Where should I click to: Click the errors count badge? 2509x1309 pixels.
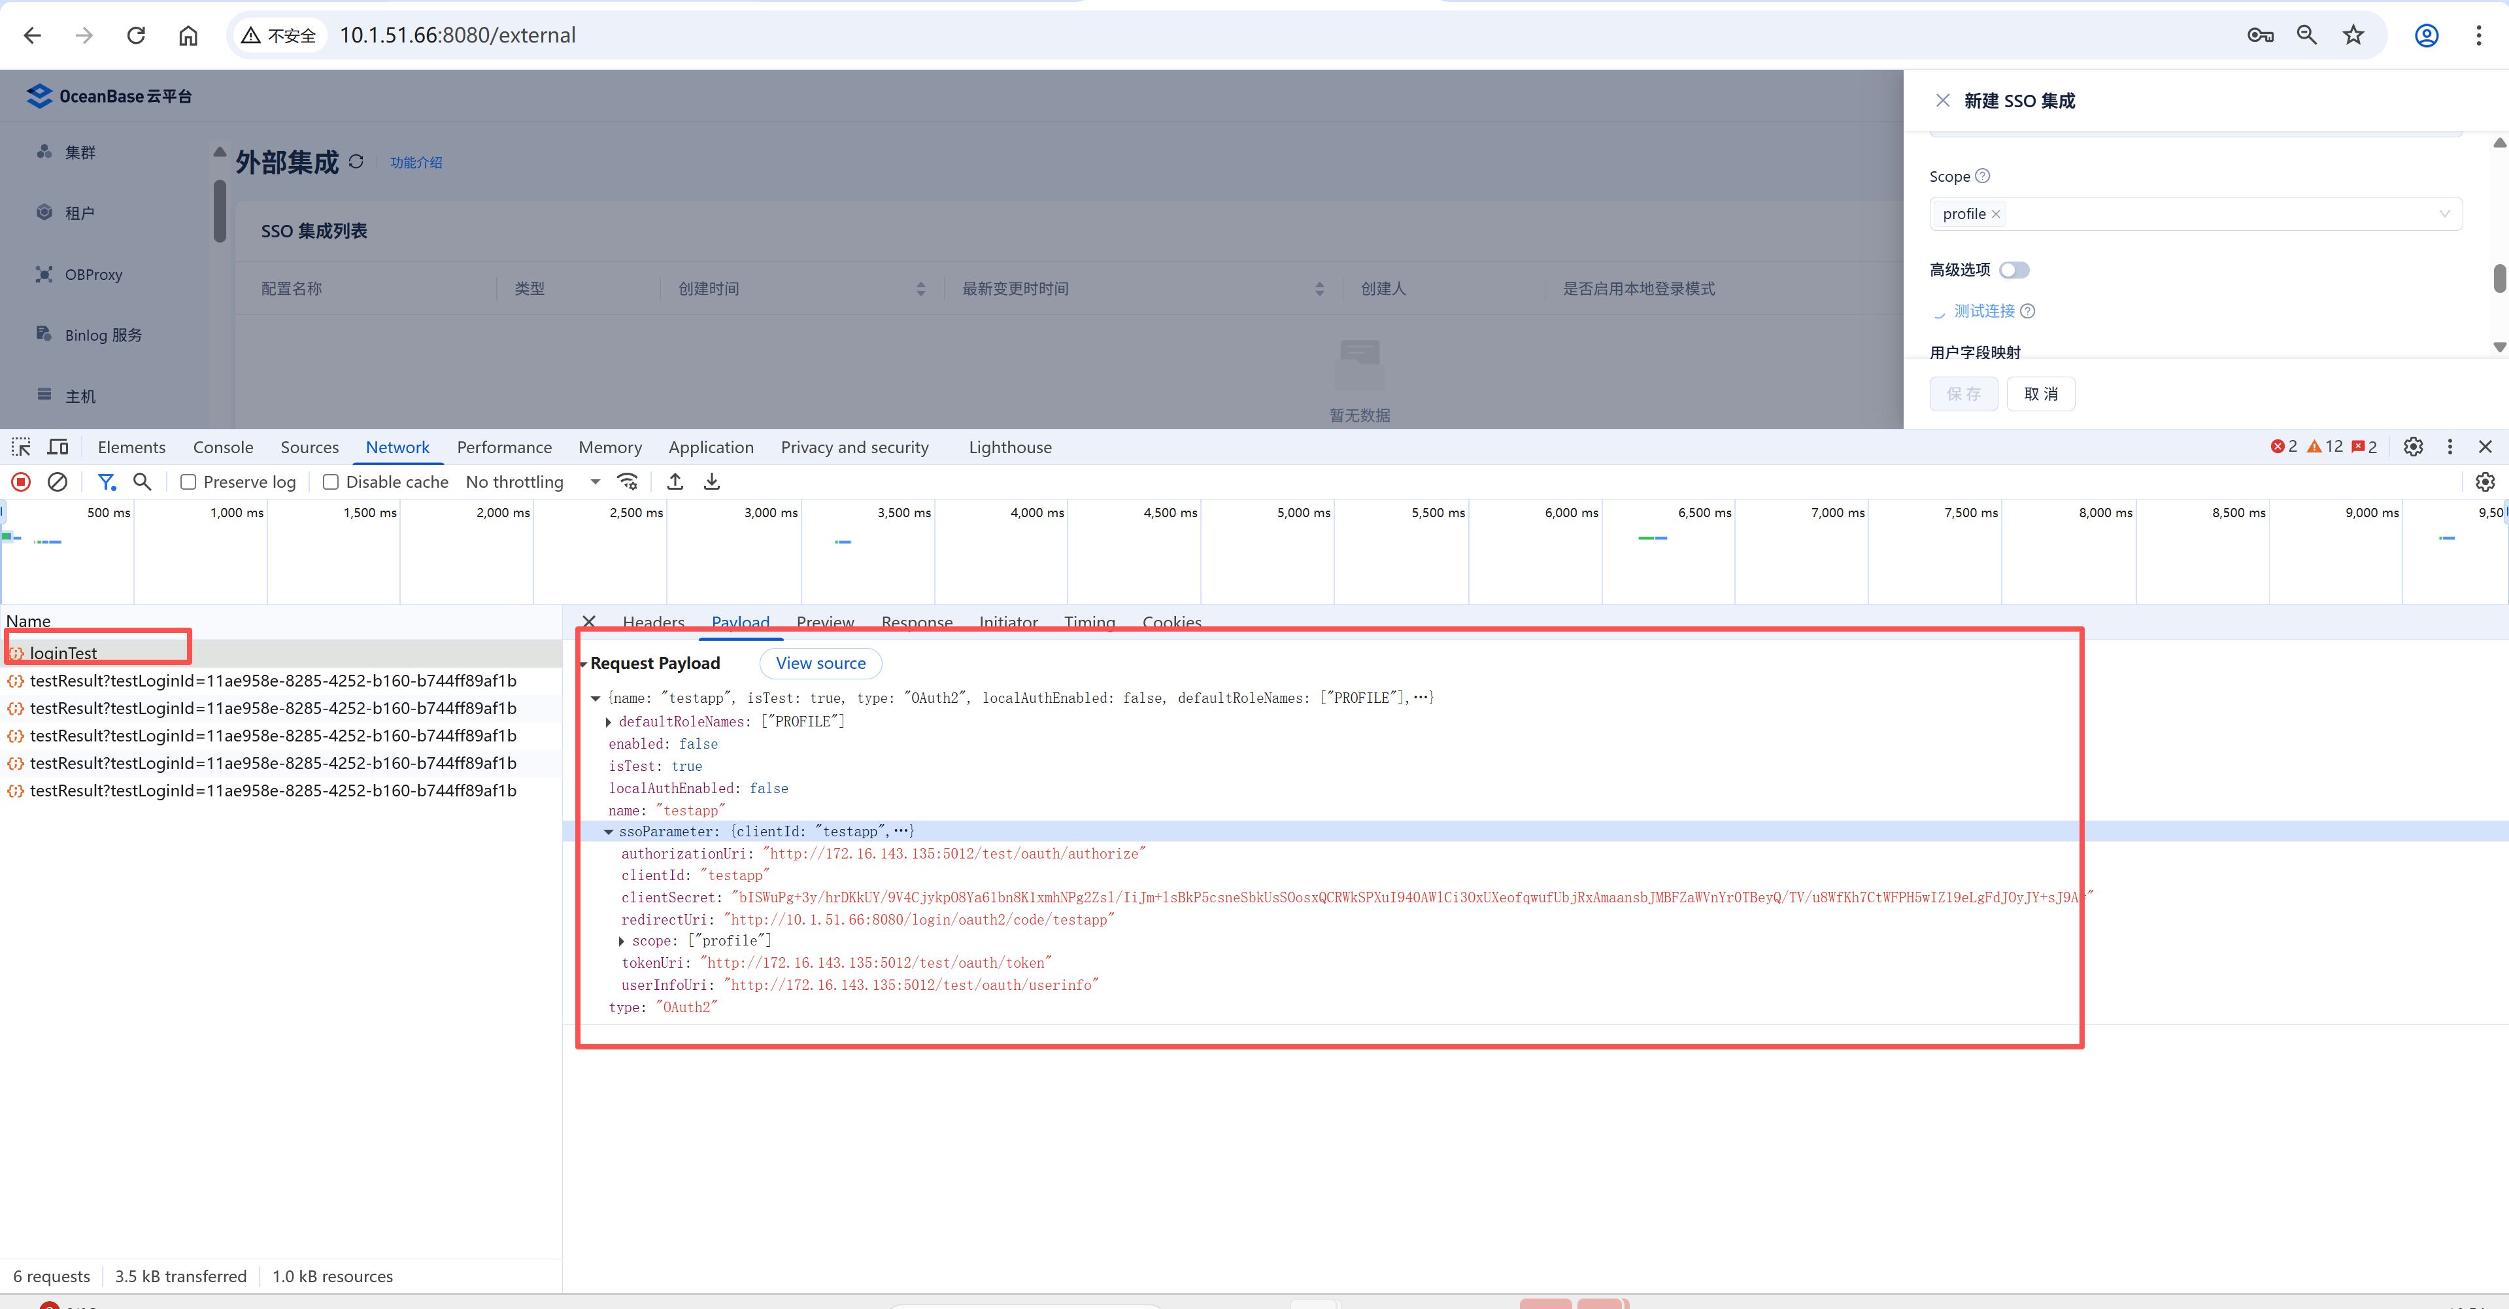[2284, 446]
